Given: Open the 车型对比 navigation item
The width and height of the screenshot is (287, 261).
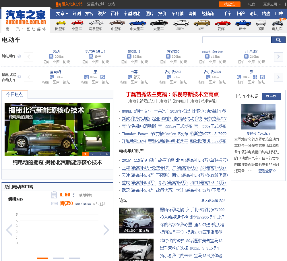Looking at the screenshot, I should pos(132,13).
